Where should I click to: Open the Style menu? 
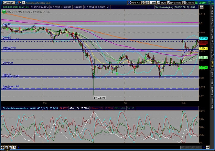(x=162, y=3)
